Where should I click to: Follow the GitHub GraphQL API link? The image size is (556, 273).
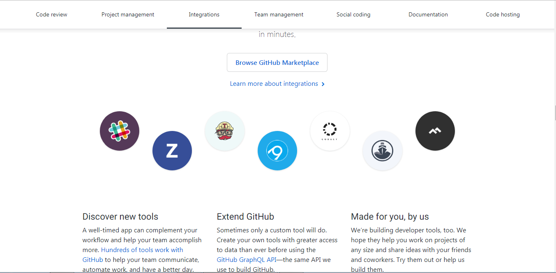[247, 260]
